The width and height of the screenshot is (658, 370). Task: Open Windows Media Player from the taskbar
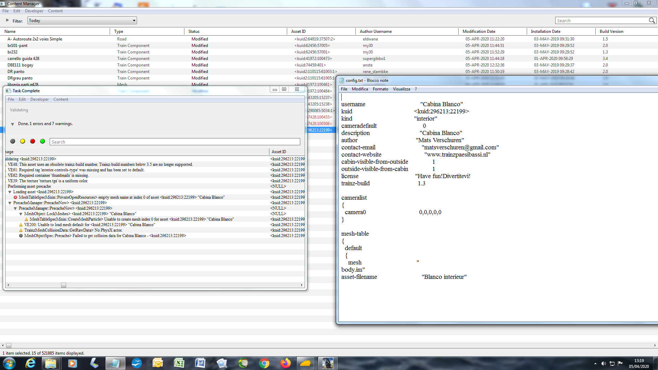pyautogui.click(x=72, y=363)
